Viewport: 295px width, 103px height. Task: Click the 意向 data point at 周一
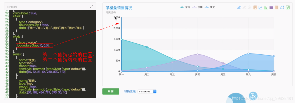coord(122,39)
